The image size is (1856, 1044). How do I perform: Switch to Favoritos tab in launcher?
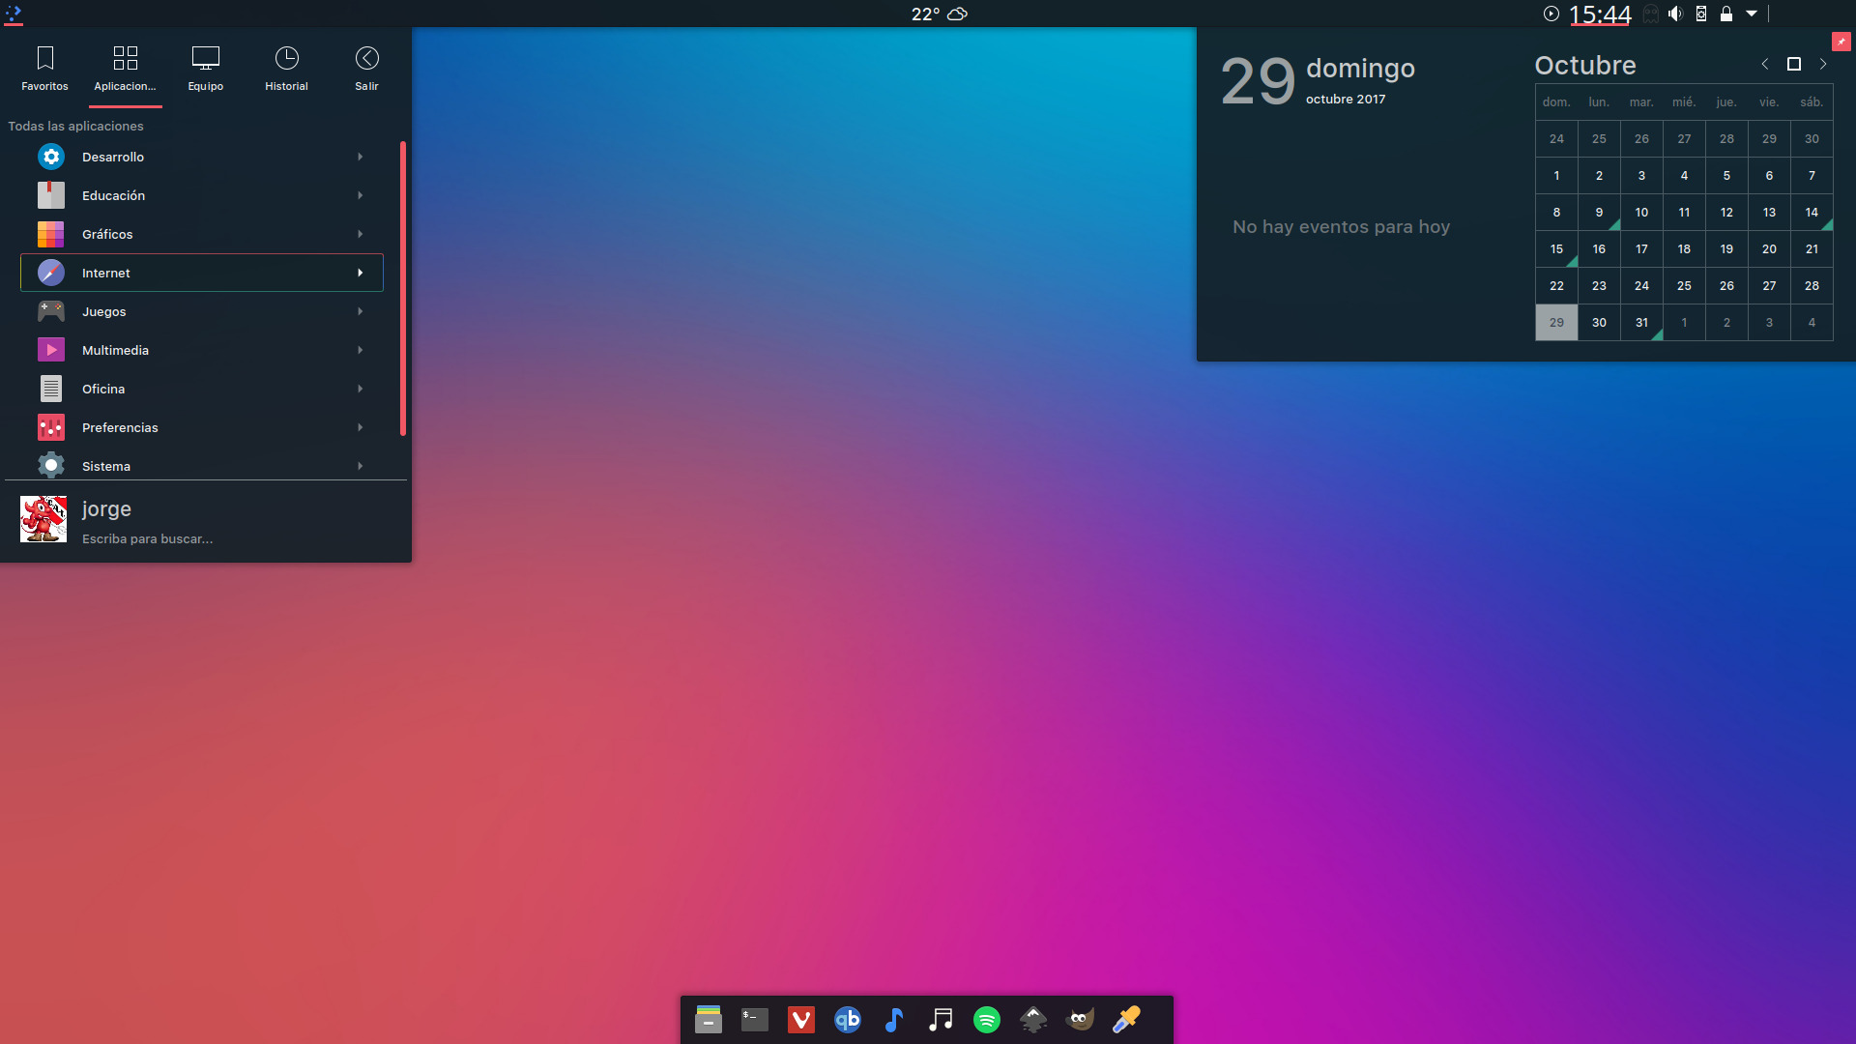(x=44, y=68)
